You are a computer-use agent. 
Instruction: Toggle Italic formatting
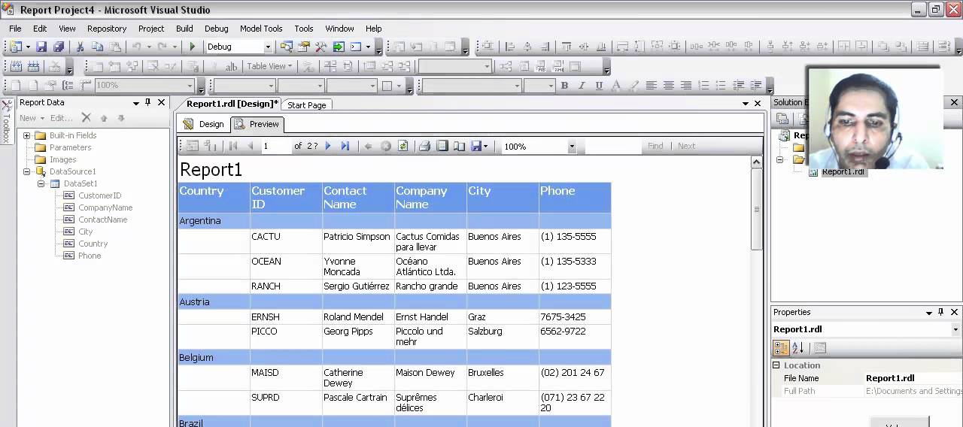point(582,86)
